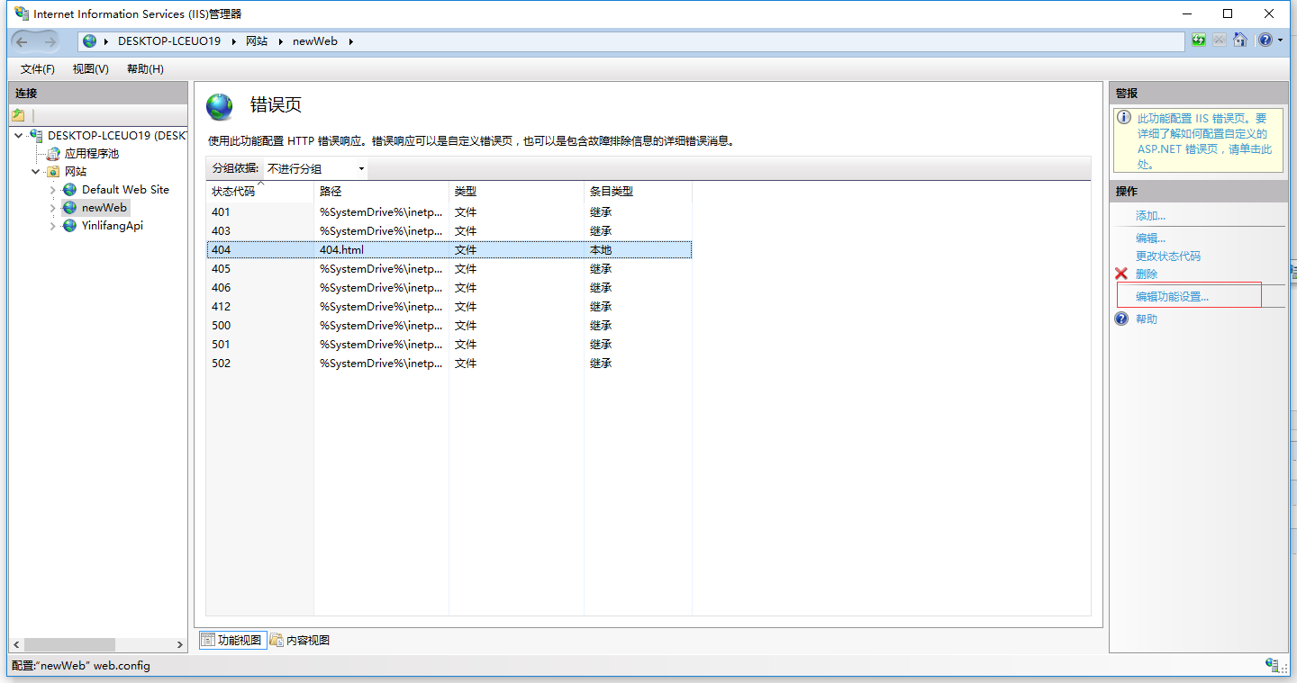1297x683 pixels.
Task: Click the 添加... action link
Action: tap(1150, 216)
